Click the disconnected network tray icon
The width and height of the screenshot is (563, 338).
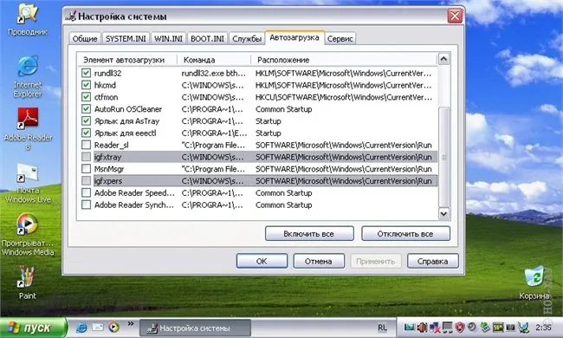coord(435,328)
